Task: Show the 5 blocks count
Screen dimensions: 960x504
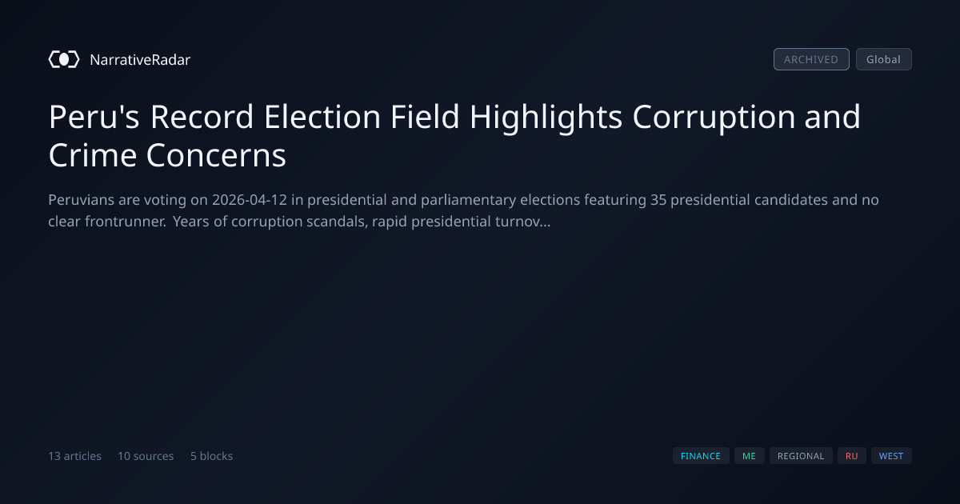Action: point(211,456)
